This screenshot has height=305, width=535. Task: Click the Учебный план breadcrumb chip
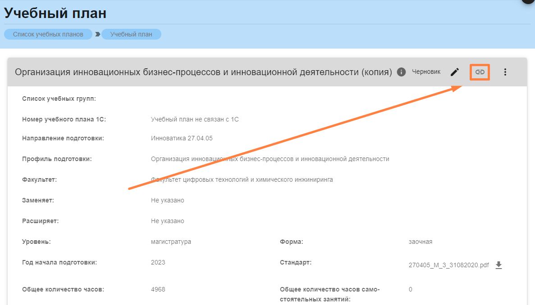coord(131,34)
